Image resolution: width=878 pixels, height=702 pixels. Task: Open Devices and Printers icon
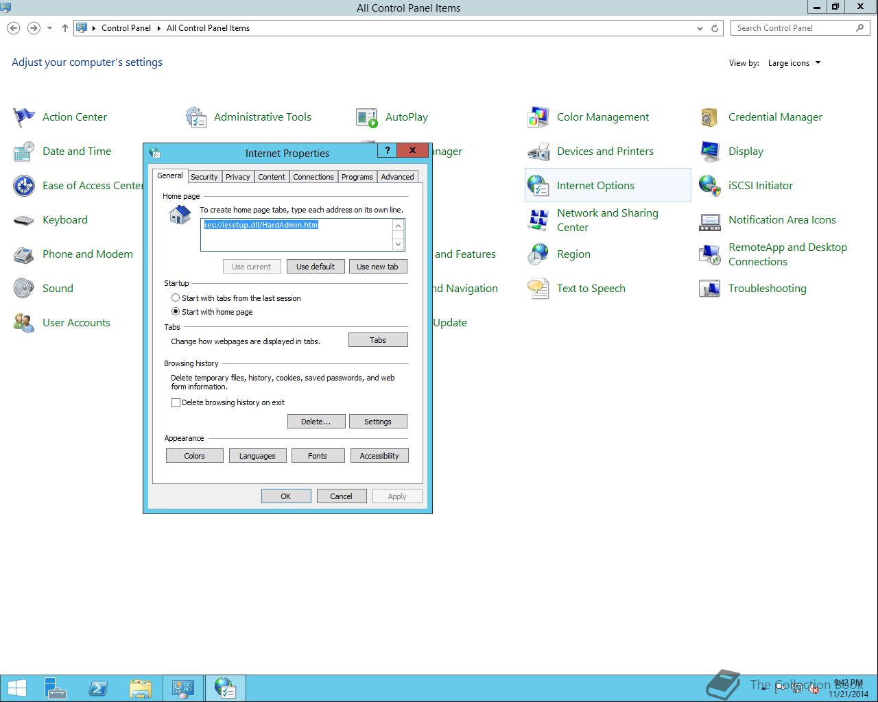[x=538, y=152]
